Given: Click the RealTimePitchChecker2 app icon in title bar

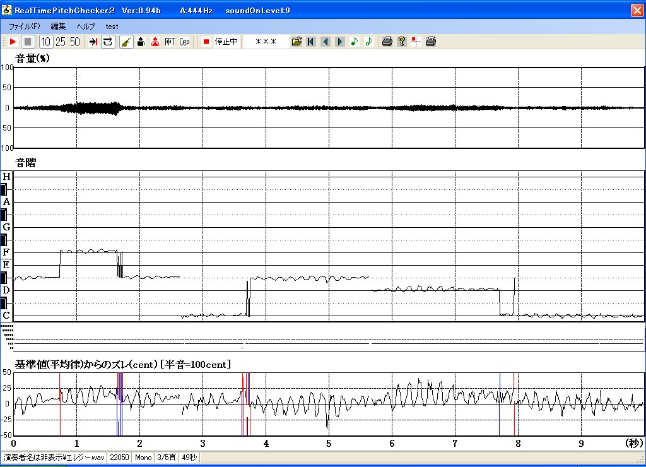Looking at the screenshot, I should coord(6,10).
